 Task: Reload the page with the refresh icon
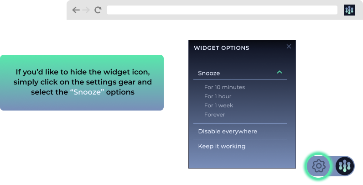tap(98, 10)
